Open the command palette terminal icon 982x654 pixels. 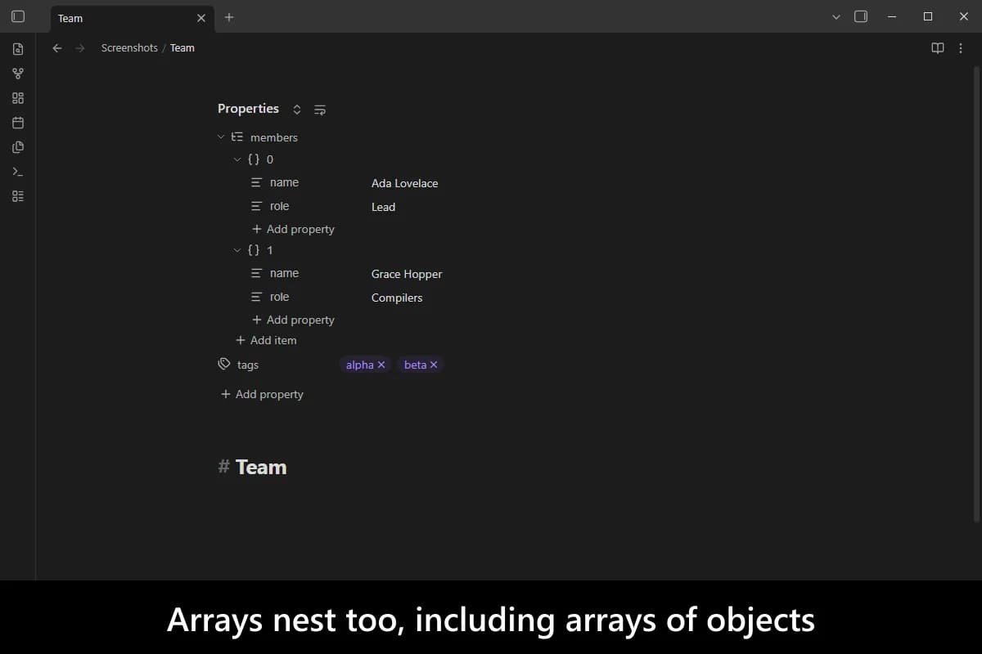click(18, 172)
